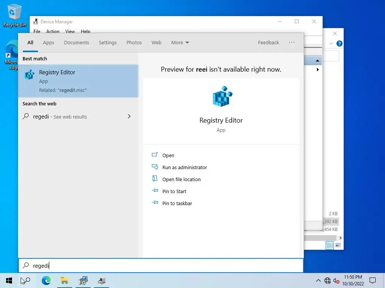
Task: Click the Open file location icon
Action: [155, 179]
